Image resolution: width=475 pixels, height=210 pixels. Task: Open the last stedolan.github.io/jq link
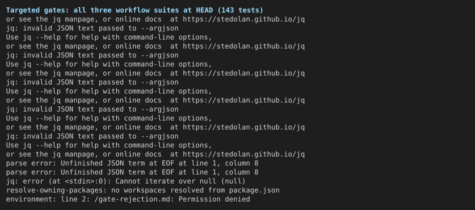(x=244, y=154)
